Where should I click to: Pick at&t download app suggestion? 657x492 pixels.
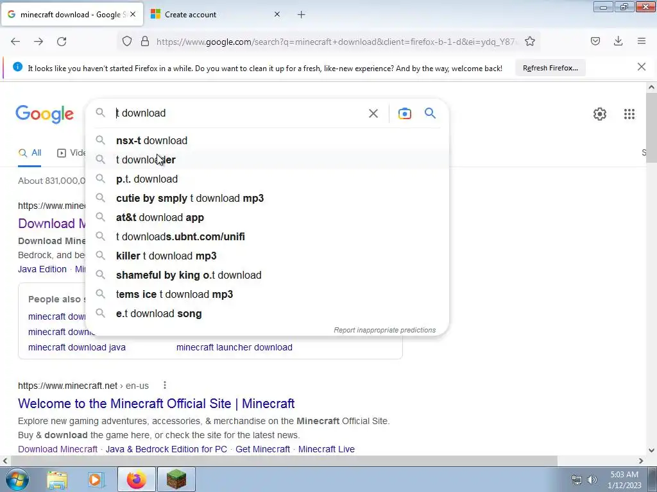coord(267,218)
